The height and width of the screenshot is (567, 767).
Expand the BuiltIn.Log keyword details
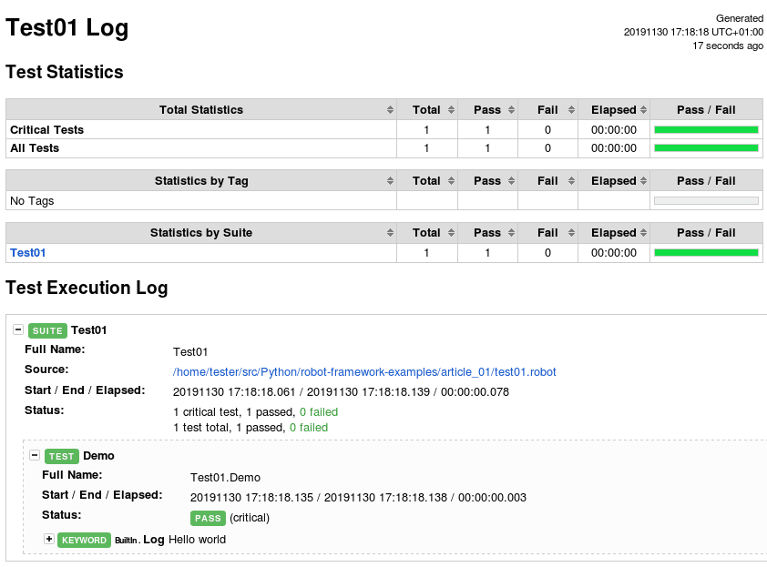[49, 539]
